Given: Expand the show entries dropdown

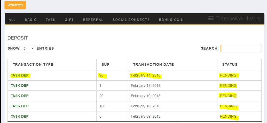Looking at the screenshot, I should [x=28, y=49].
